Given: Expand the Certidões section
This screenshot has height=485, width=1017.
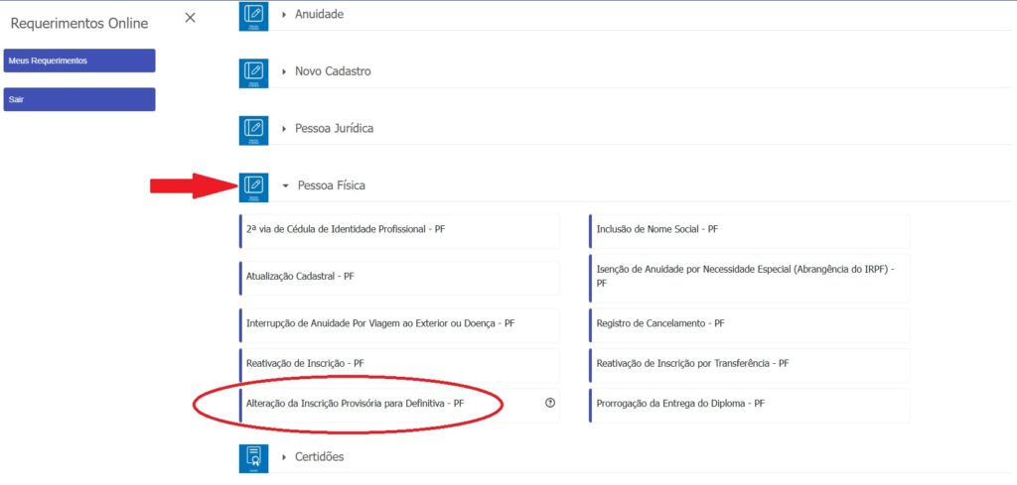Looking at the screenshot, I should coord(318,457).
